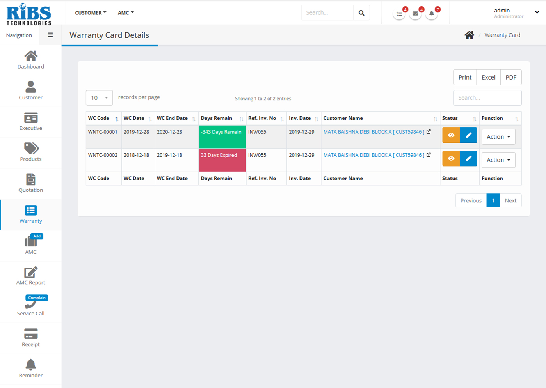Image resolution: width=546 pixels, height=388 pixels.
Task: Open the CUSTOMER top menu
Action: 91,13
